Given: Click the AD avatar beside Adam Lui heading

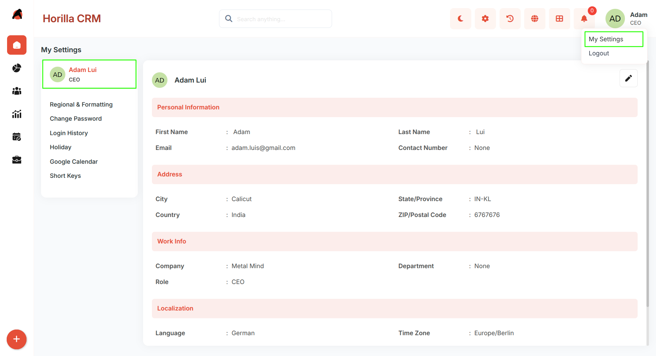Looking at the screenshot, I should point(160,80).
